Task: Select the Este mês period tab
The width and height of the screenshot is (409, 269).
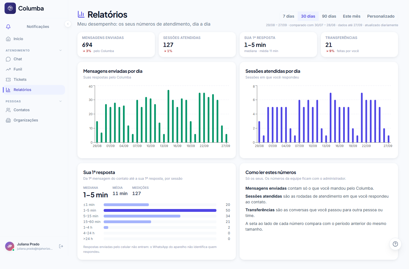Action: coord(351,16)
